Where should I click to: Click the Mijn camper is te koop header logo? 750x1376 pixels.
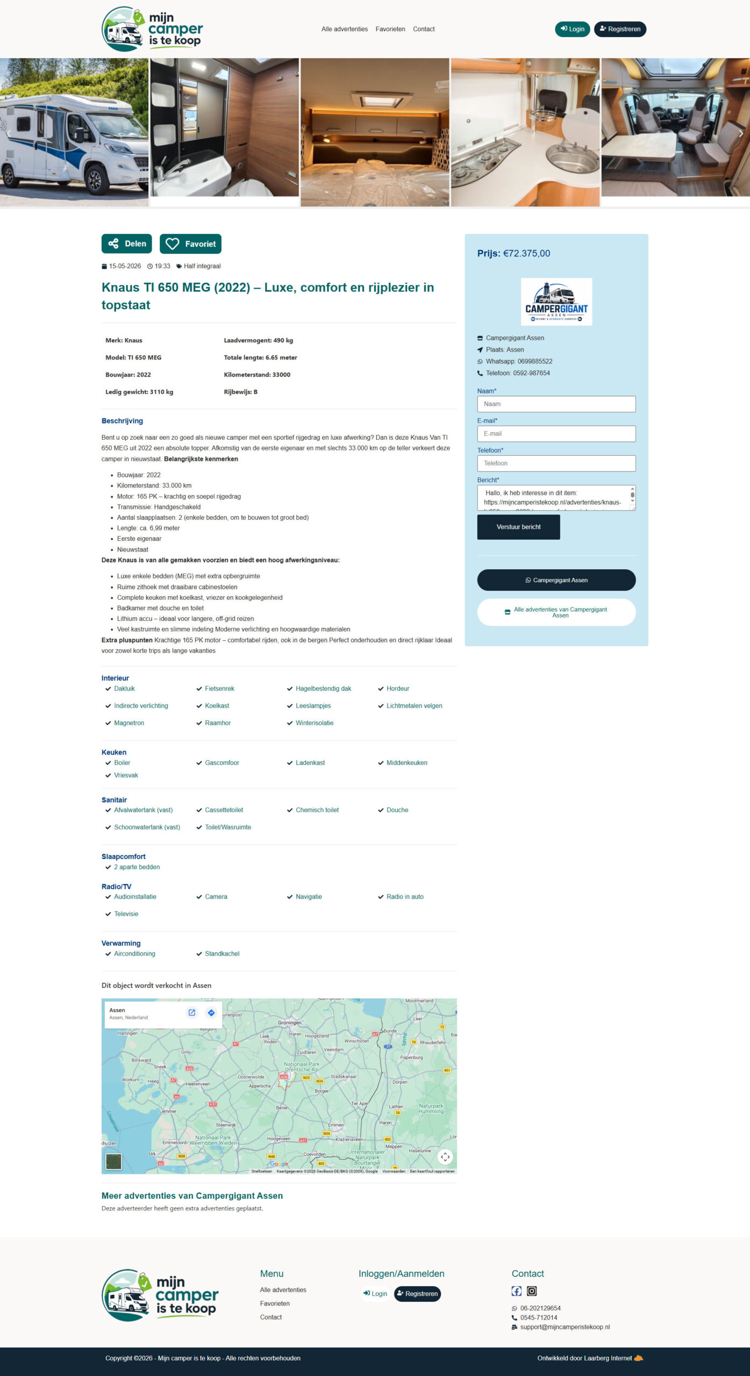[x=152, y=29]
